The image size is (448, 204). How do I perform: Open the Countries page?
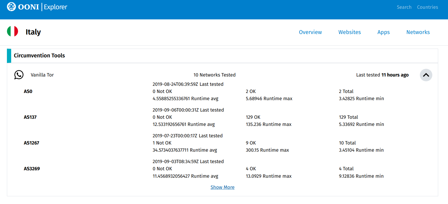tap(427, 7)
